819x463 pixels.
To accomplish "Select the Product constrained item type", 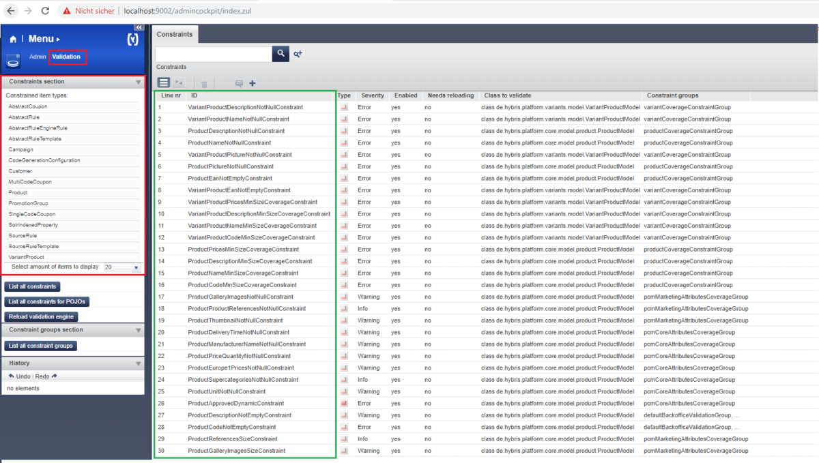I will [x=18, y=193].
